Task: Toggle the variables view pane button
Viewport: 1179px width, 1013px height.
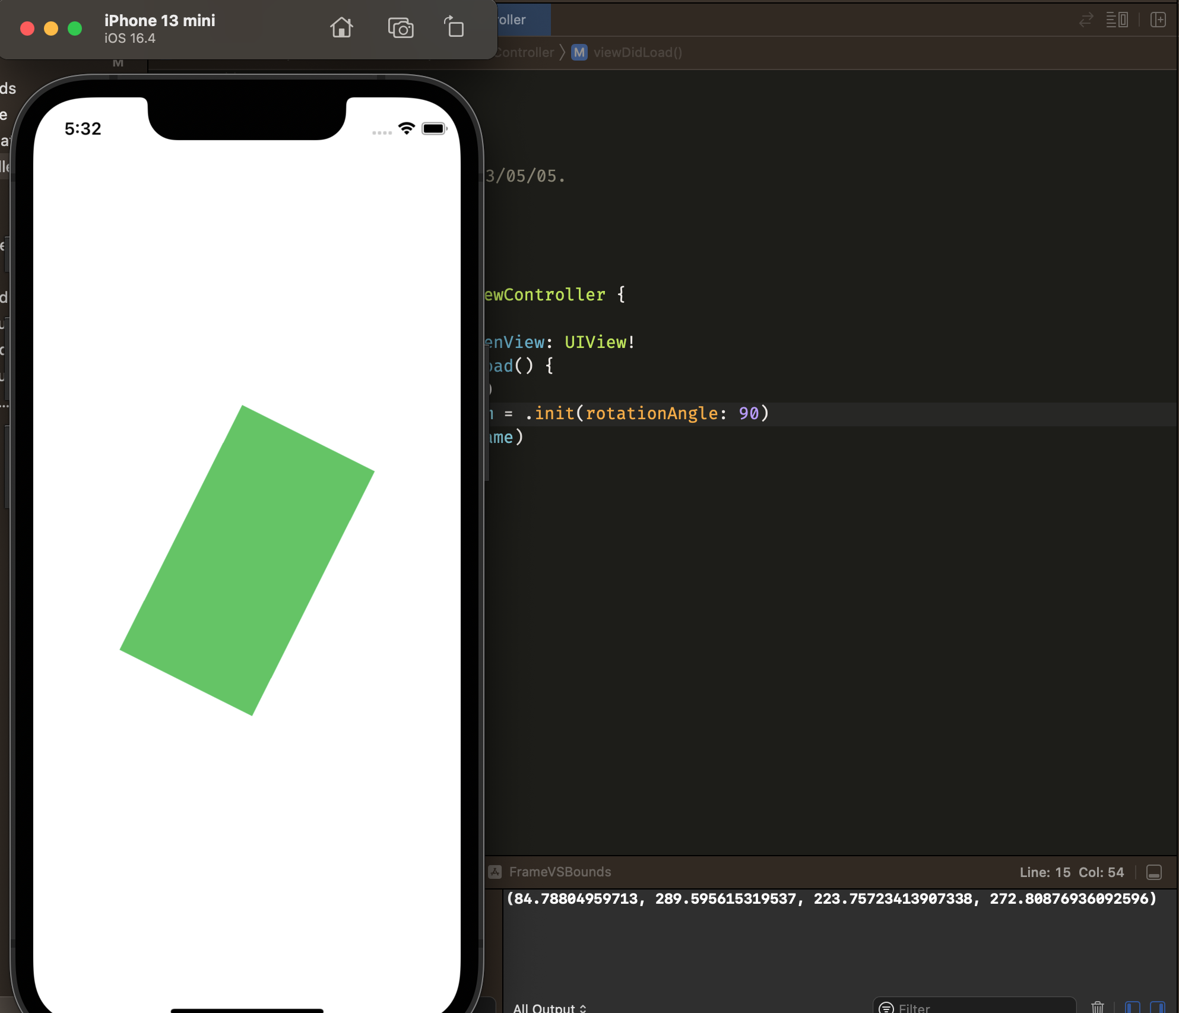Action: (1132, 1006)
